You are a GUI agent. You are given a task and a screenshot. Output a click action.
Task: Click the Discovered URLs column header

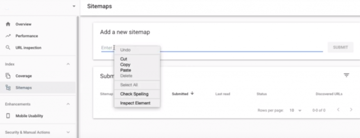pos(329,94)
